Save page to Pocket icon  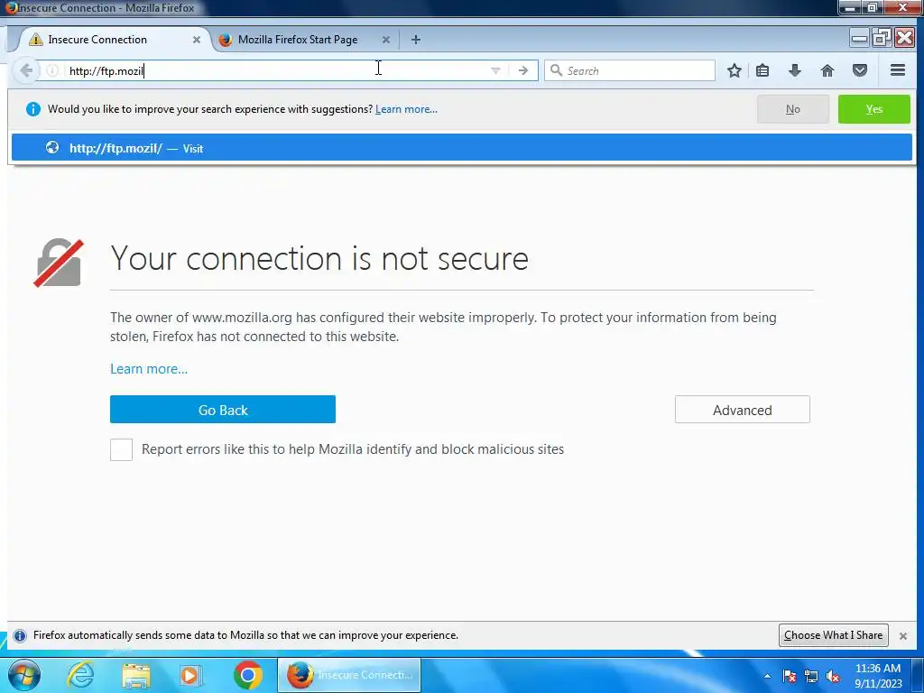(860, 70)
